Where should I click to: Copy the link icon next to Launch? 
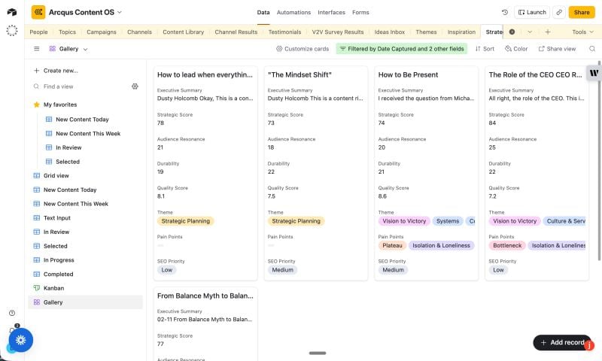click(x=559, y=12)
